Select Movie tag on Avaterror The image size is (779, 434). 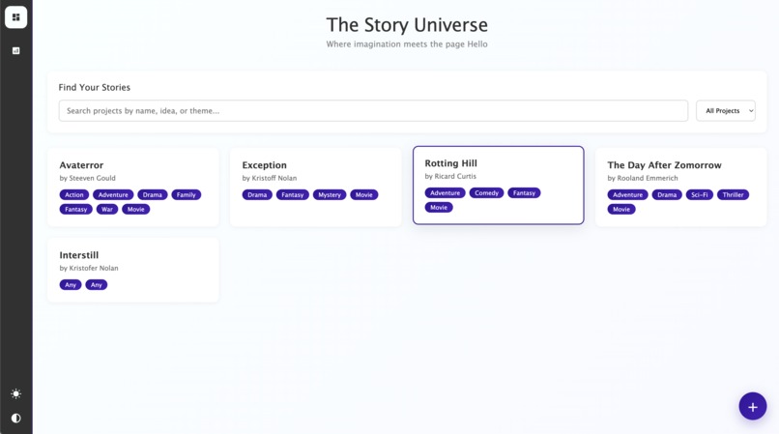pyautogui.click(x=135, y=210)
